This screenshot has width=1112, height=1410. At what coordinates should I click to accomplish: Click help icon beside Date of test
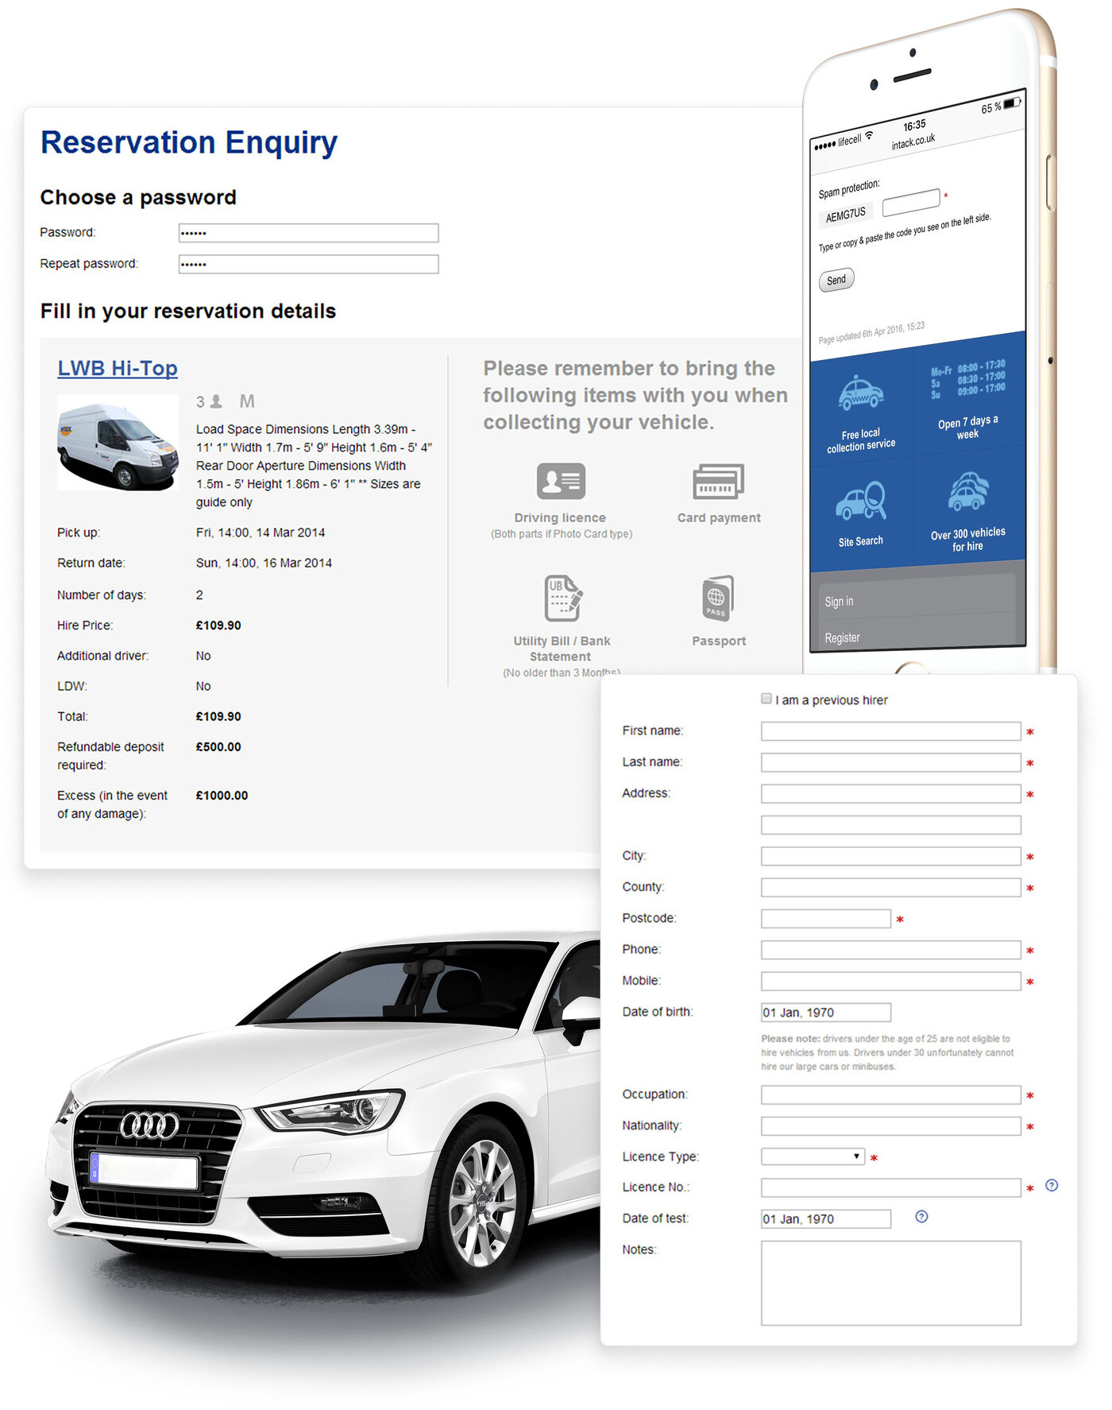(921, 1217)
